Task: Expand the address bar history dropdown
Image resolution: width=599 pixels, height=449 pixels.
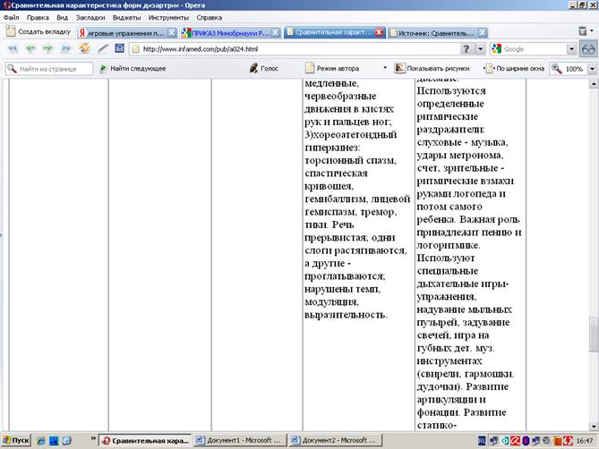Action: tap(481, 49)
